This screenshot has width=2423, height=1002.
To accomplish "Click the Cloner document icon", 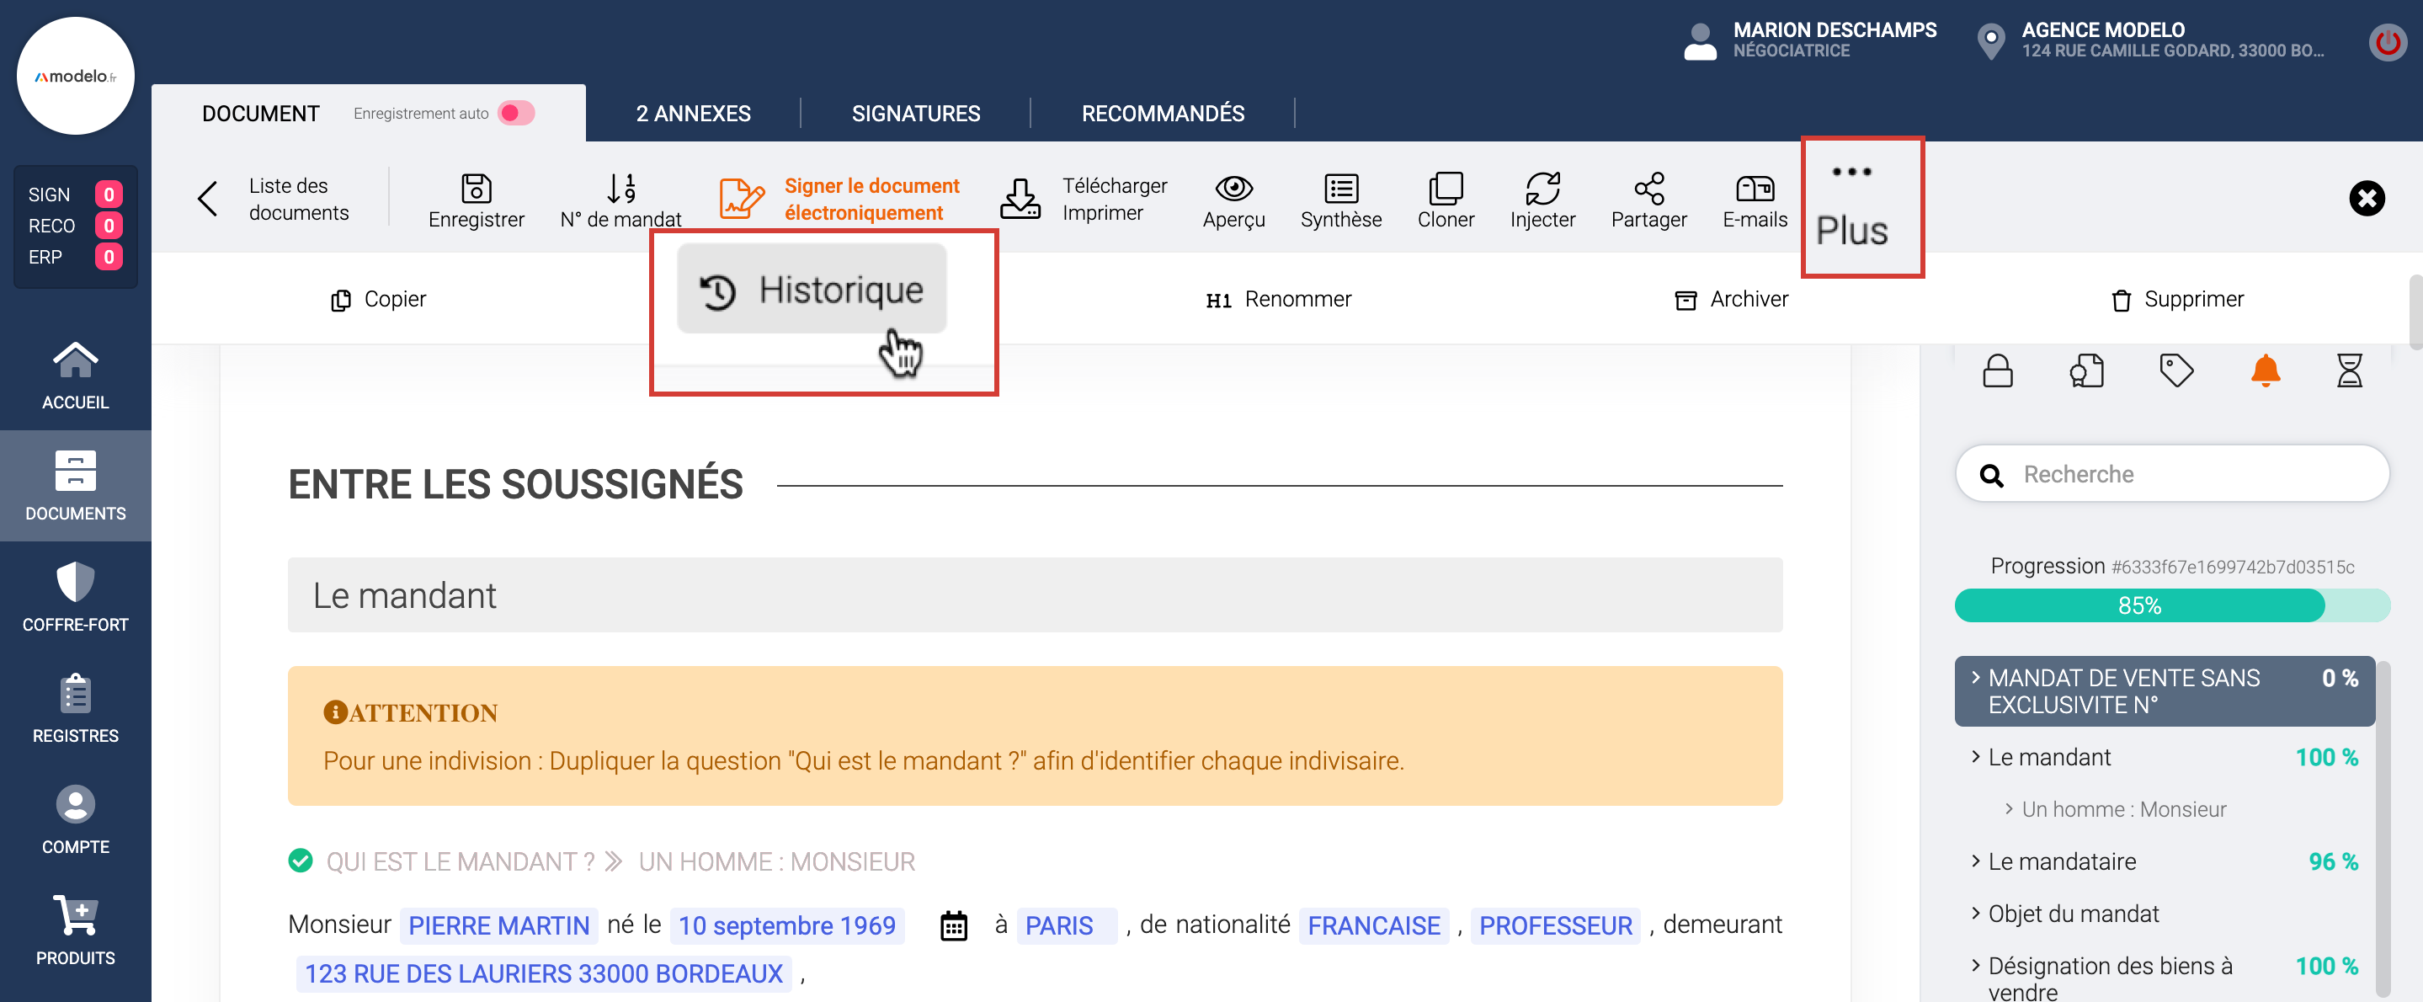I will [x=1445, y=189].
